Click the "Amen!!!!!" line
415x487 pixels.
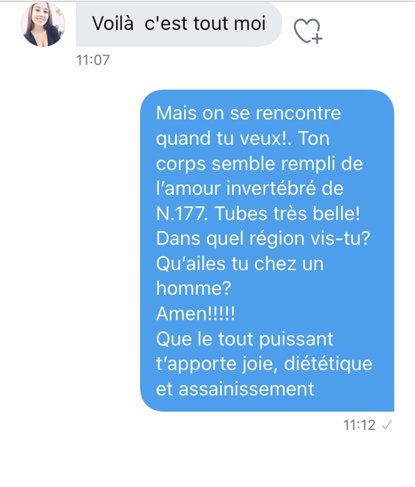[196, 312]
